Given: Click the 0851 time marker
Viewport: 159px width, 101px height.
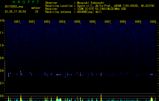Looking at the screenshot, I should click(17, 22).
